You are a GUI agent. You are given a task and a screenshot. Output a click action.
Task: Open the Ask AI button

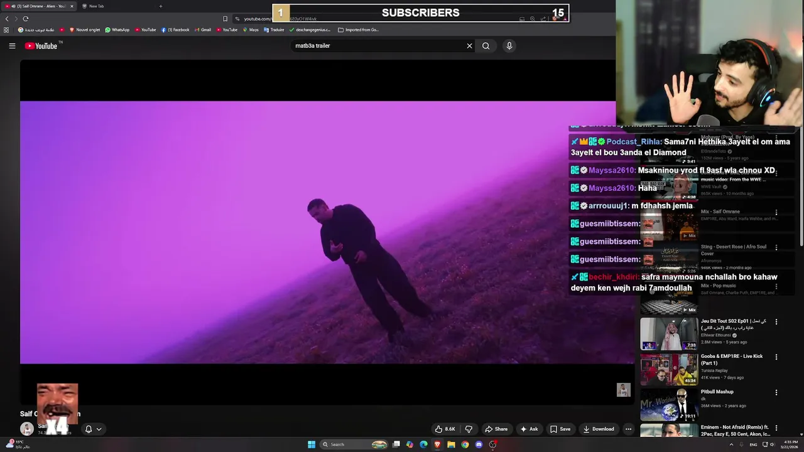529,429
